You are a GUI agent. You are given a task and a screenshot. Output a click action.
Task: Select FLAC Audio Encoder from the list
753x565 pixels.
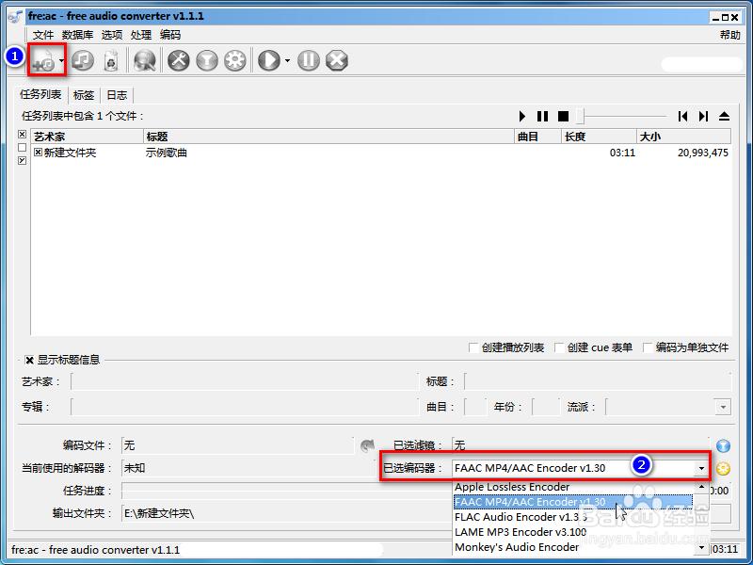tap(518, 517)
